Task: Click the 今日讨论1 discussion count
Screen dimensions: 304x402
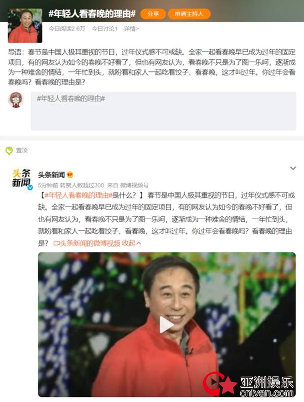Action: (105, 29)
